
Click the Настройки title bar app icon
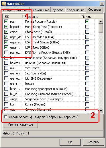click(4, 4)
